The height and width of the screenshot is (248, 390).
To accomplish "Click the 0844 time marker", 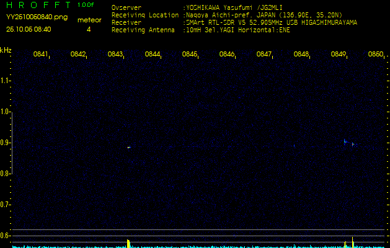I will (152, 54).
